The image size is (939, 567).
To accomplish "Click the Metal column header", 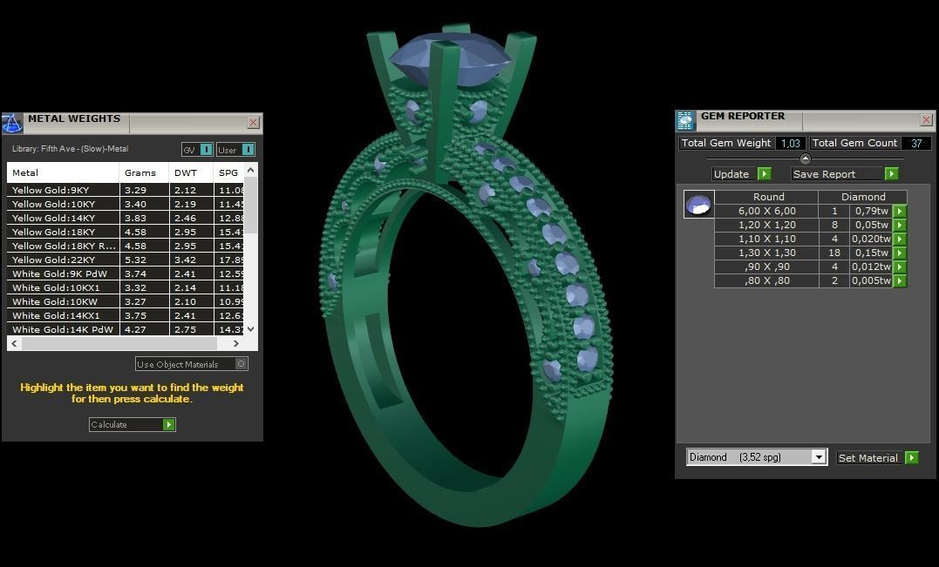I will tap(63, 172).
